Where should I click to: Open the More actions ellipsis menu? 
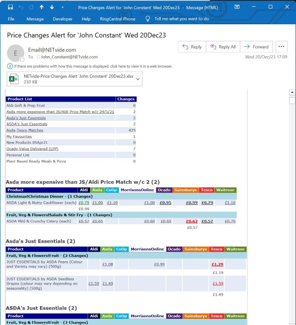pyautogui.click(x=281, y=47)
